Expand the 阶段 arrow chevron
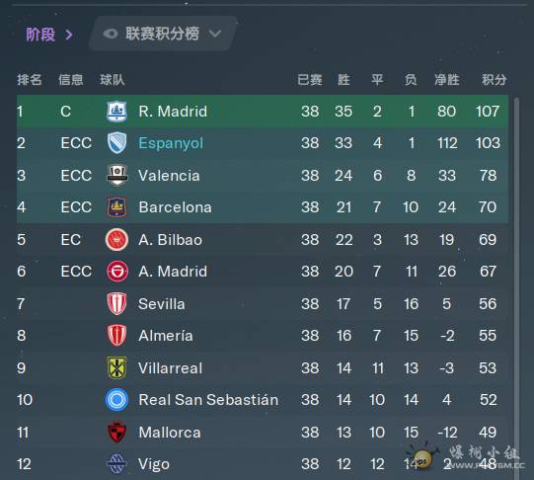The height and width of the screenshot is (480, 534). pos(69,35)
